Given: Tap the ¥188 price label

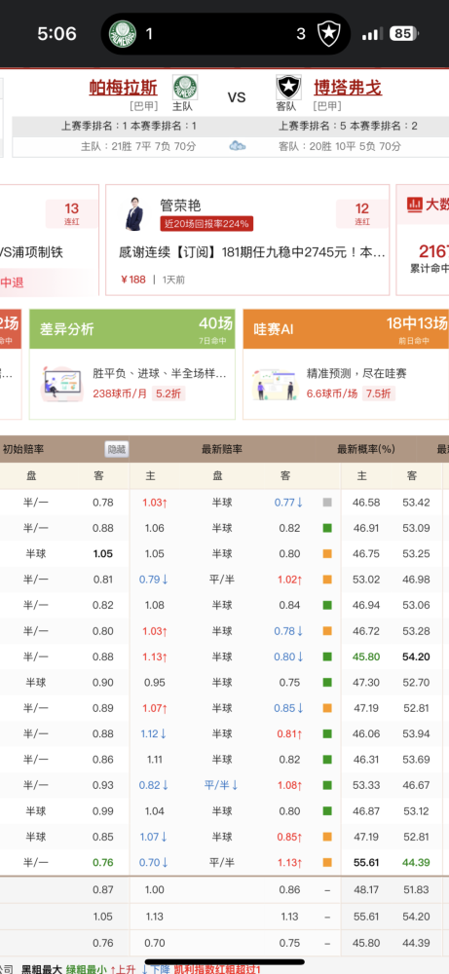Looking at the screenshot, I should tap(133, 280).
